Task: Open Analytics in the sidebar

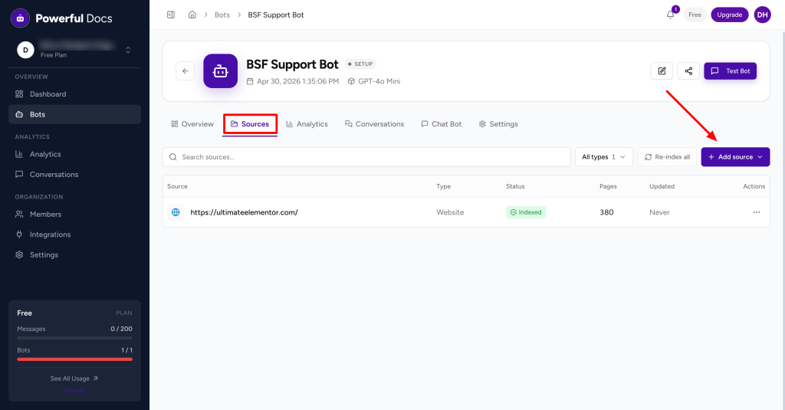Action: pyautogui.click(x=74, y=154)
